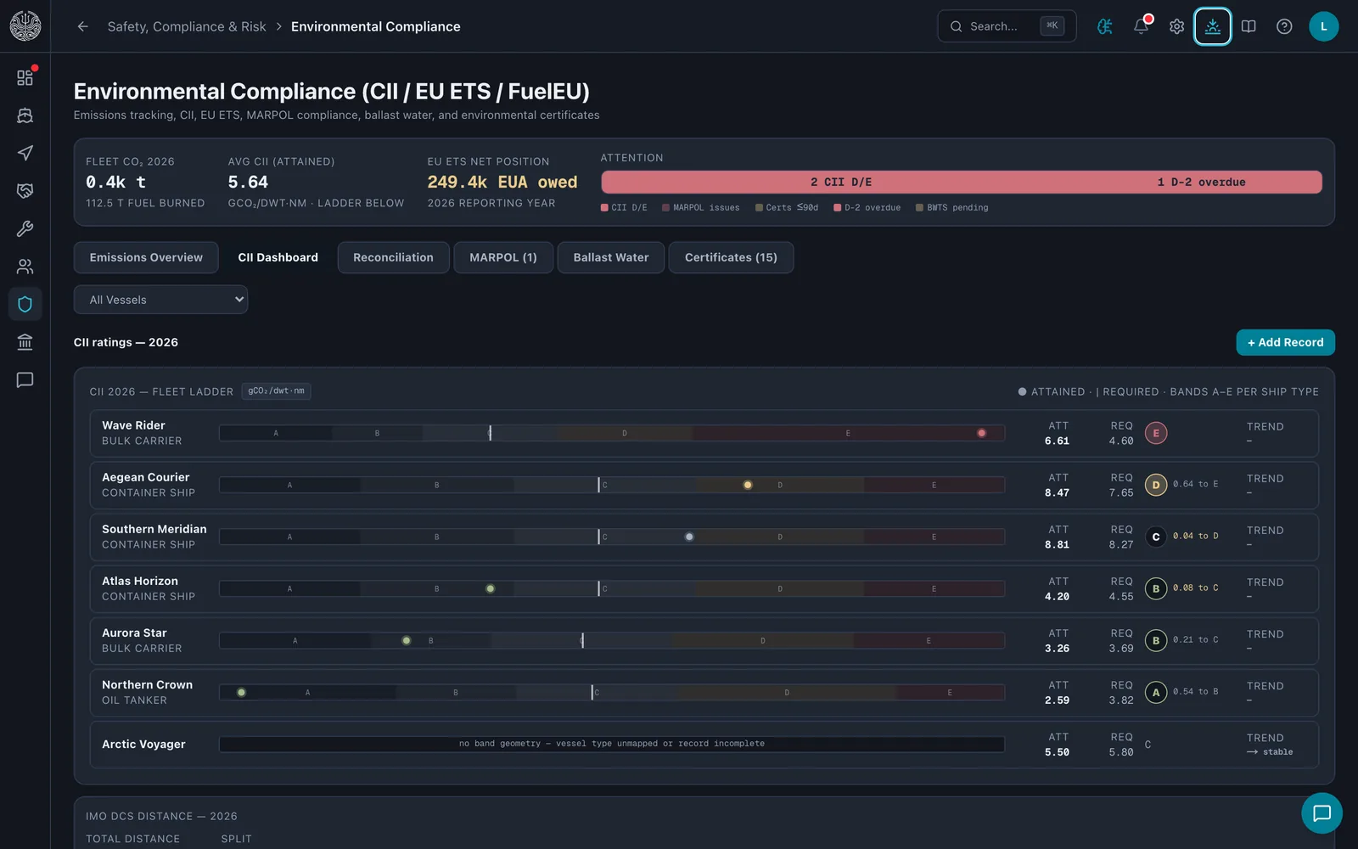Open the ship (fleet) icon in sidebar
This screenshot has width=1358, height=849.
coord(25,115)
